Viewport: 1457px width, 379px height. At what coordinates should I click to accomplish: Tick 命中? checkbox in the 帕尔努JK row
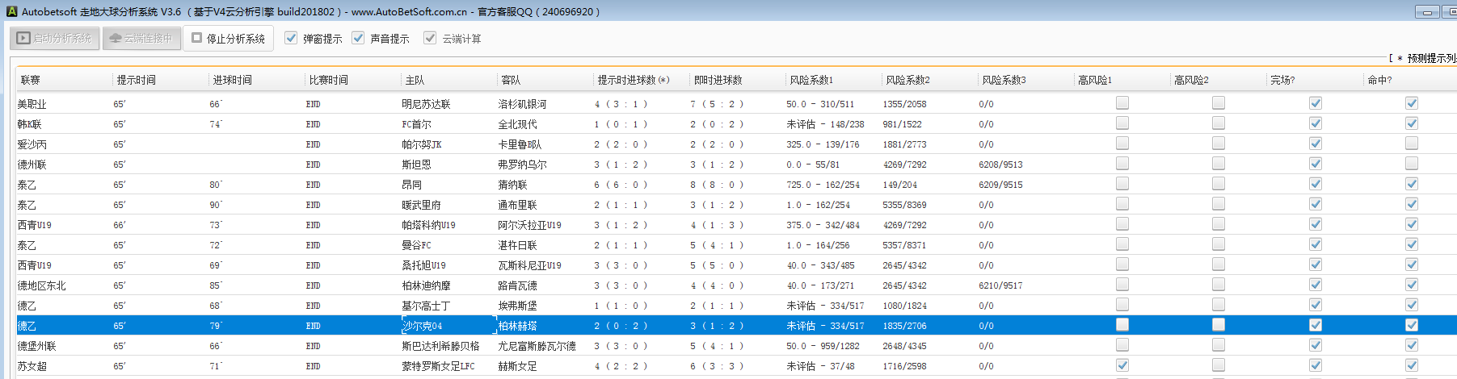(1411, 144)
